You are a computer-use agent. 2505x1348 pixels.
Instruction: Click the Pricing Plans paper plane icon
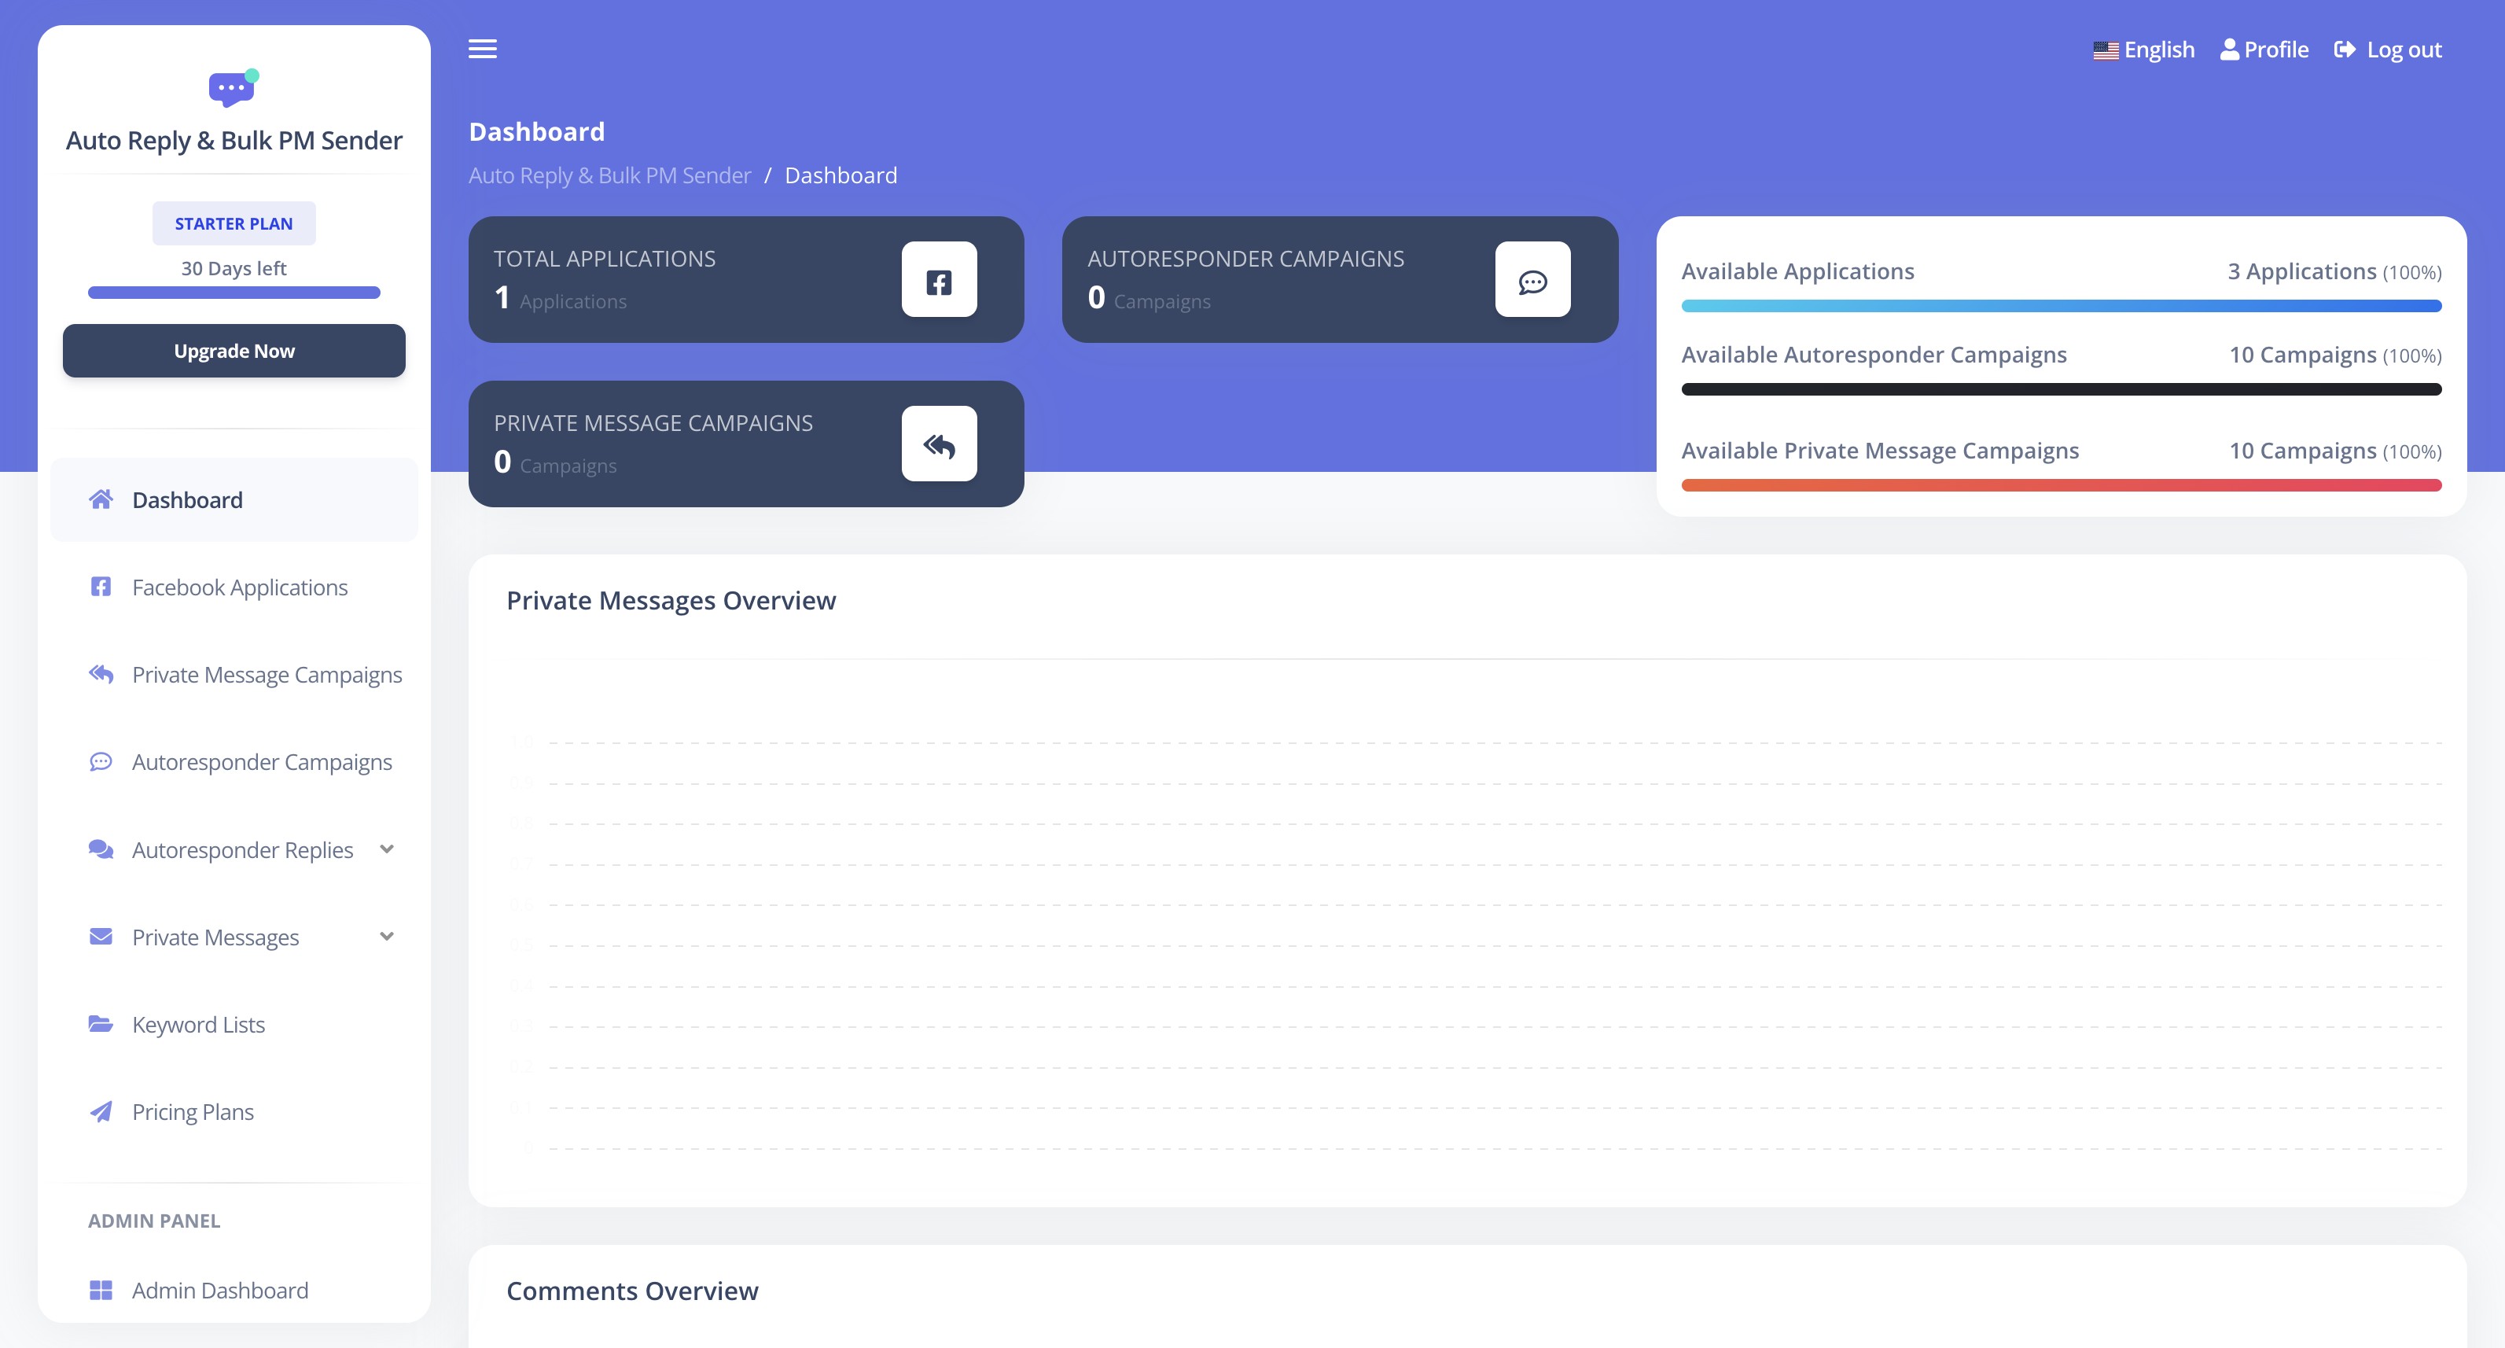coord(100,1111)
